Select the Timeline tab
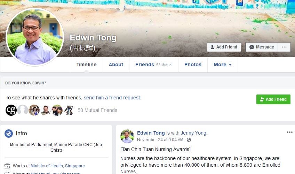 [86, 65]
